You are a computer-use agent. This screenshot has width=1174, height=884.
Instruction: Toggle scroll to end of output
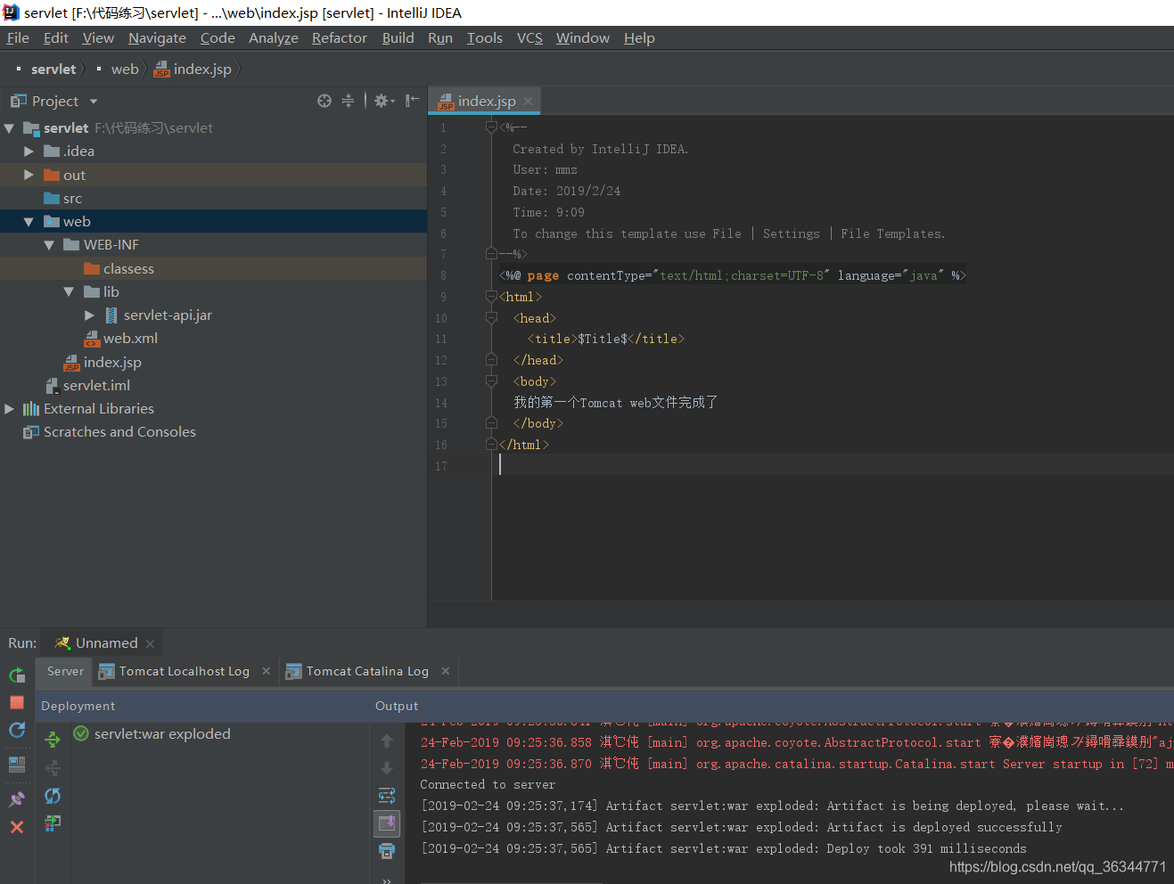387,823
